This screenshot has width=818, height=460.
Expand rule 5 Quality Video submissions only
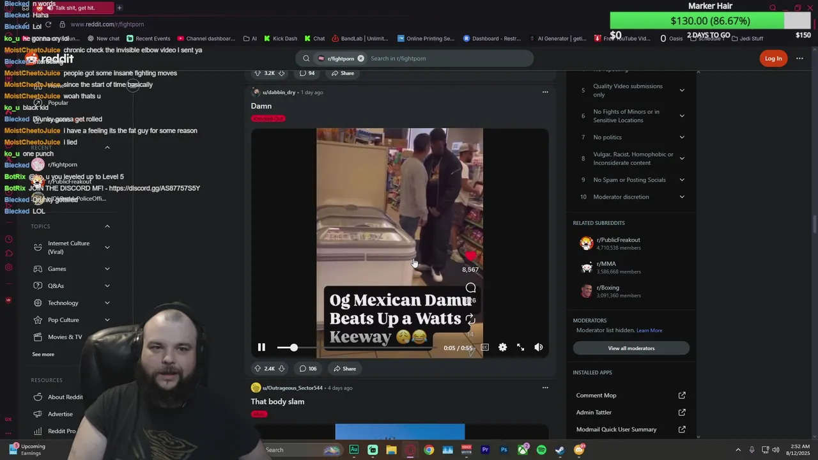pos(682,91)
